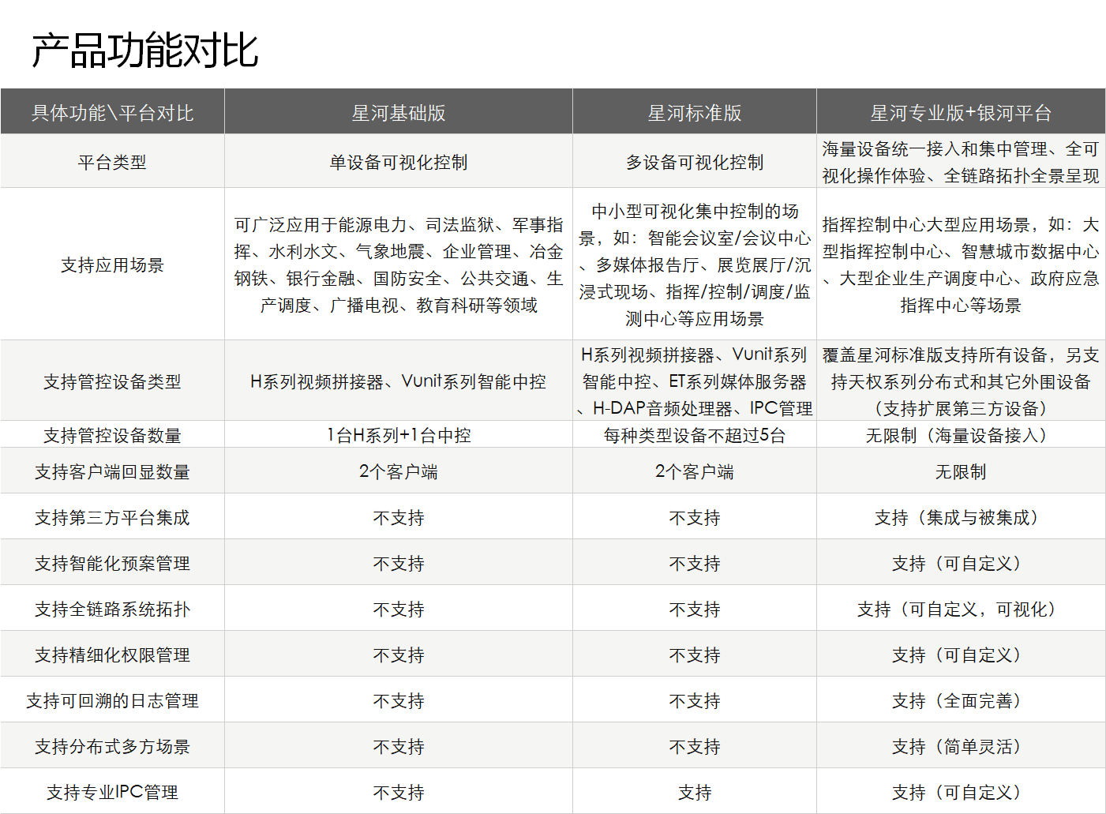Click row label 支持精细化权限管理
Viewport: 1106px width, 814px height.
pos(112,655)
